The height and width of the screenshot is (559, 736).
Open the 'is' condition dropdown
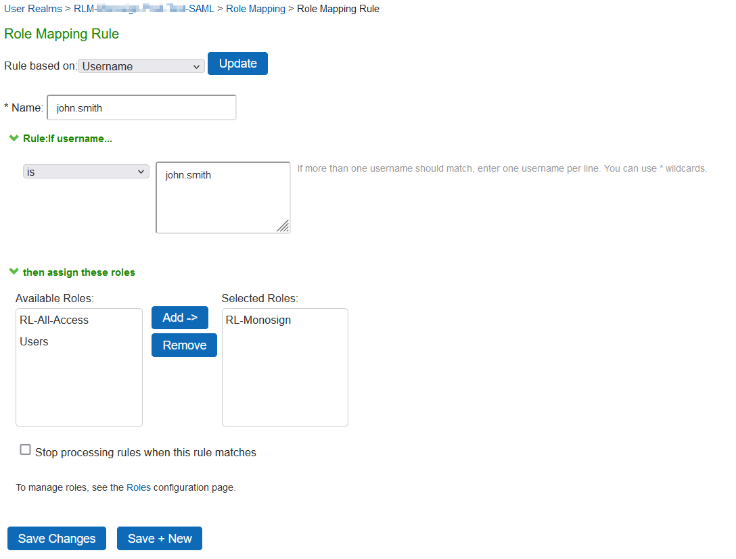(86, 172)
